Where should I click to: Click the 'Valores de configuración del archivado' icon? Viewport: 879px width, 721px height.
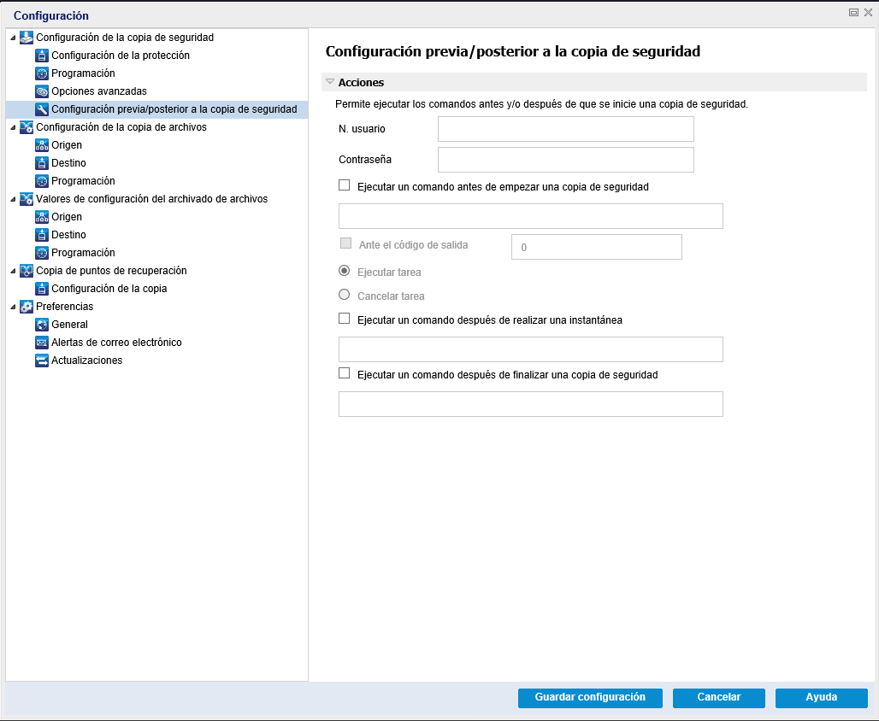pos(27,199)
